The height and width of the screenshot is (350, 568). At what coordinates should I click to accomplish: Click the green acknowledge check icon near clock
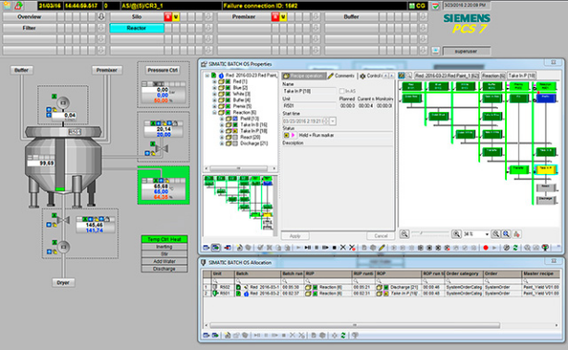tap(436, 6)
